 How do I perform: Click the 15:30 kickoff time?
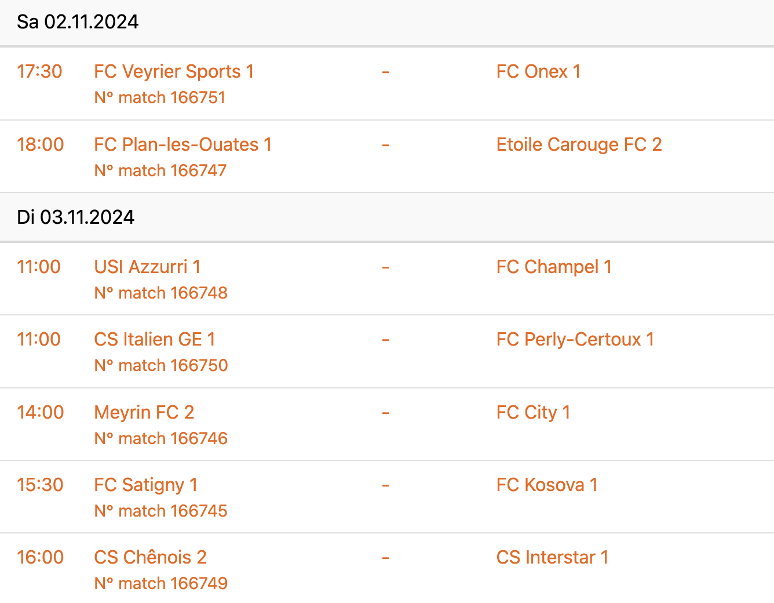click(x=40, y=485)
